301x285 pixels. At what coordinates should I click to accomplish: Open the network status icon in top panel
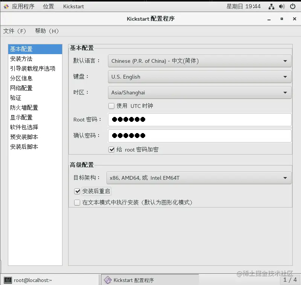(271, 6)
